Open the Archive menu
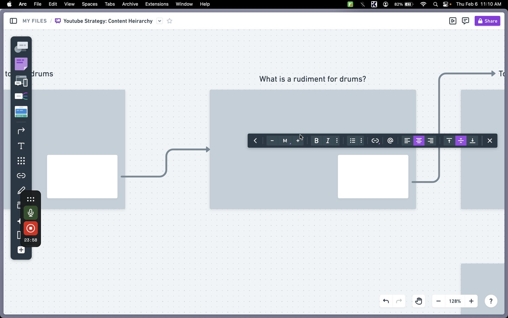Viewport: 508px width, 318px height. [x=130, y=4]
